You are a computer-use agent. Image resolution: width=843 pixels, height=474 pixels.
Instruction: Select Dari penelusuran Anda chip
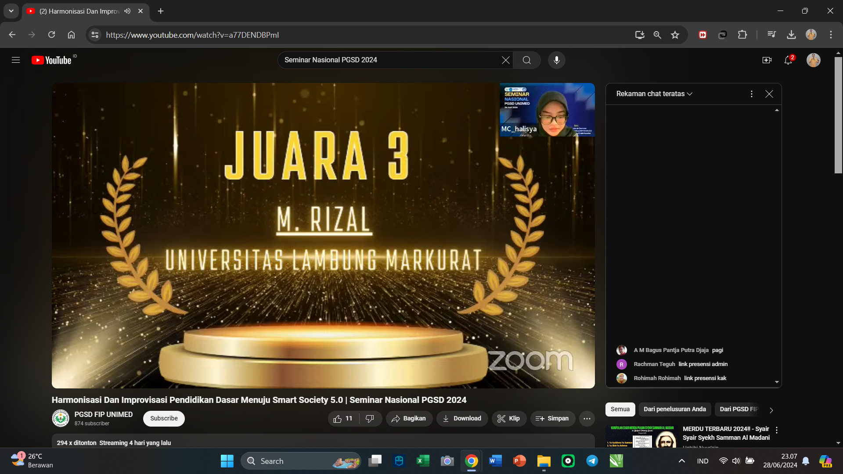[x=675, y=409]
